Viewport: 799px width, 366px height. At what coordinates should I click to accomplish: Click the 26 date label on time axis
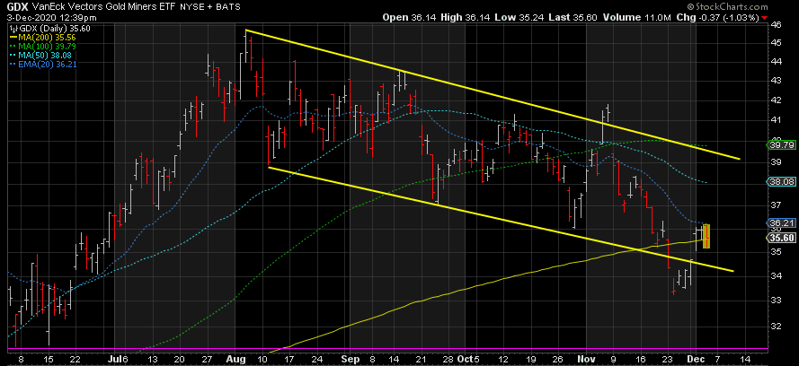point(559,359)
